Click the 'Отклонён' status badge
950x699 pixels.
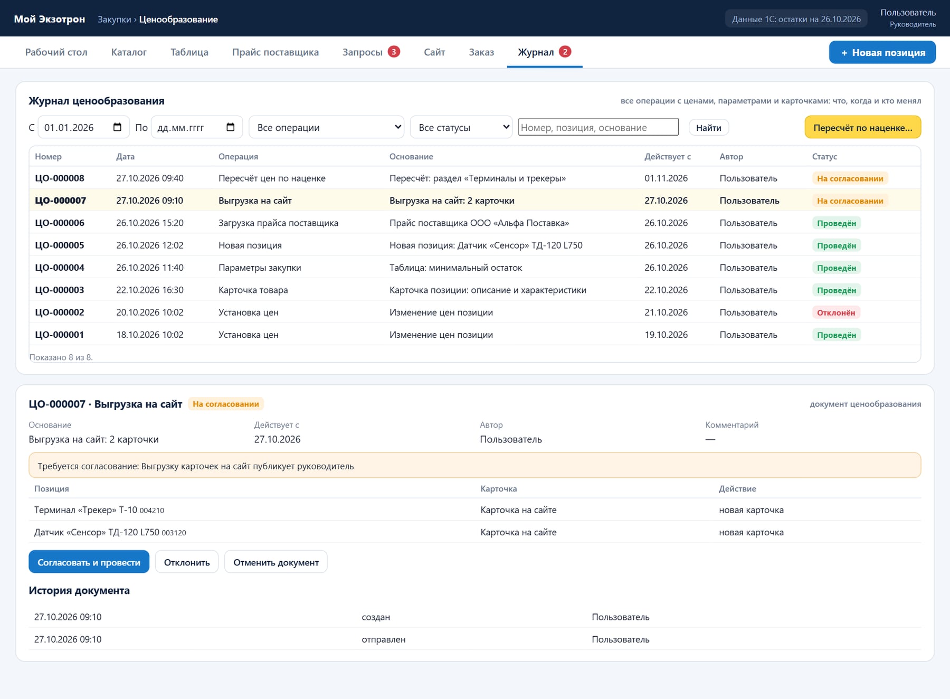pos(836,313)
